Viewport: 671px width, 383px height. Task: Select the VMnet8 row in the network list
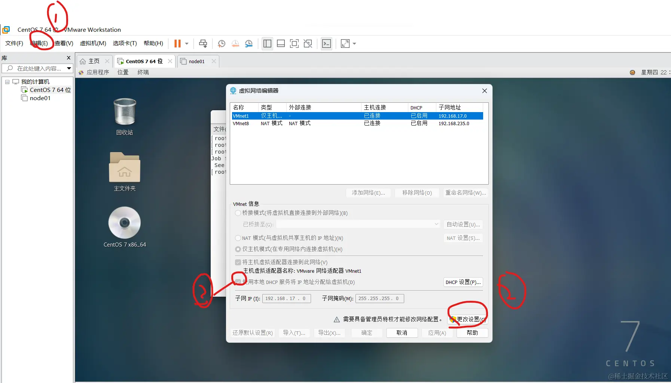click(357, 123)
